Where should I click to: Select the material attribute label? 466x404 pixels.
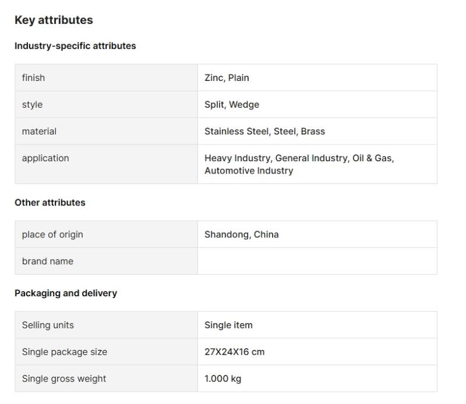(39, 132)
